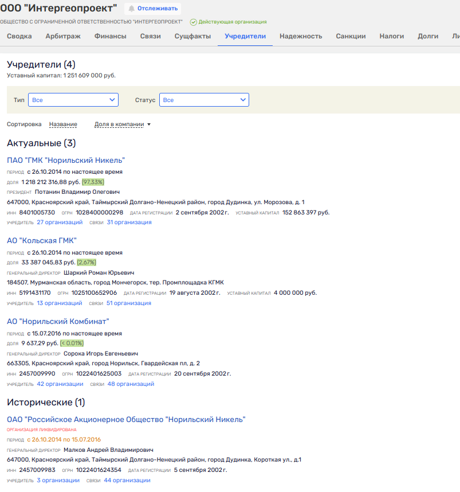Go to the Долги tab

coord(428,36)
